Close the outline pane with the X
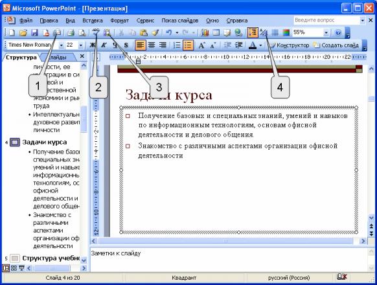This screenshot has height=285, width=377. pos(82,56)
